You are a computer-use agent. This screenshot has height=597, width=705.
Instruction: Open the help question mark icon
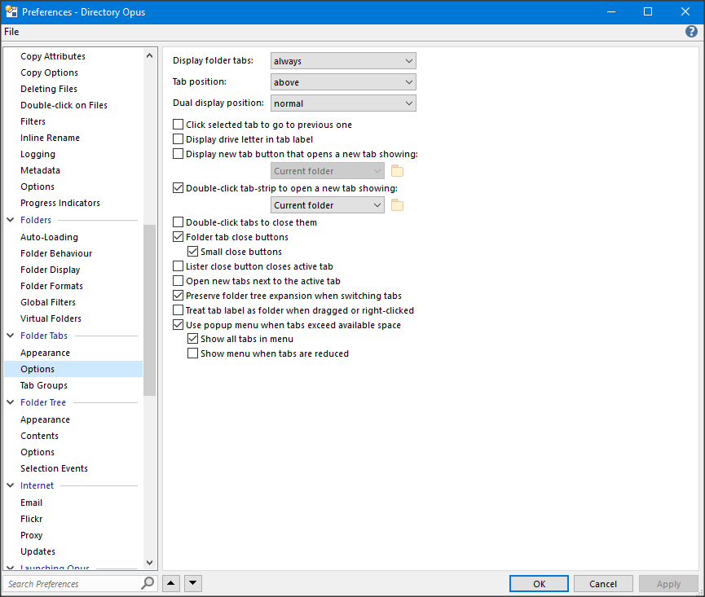point(691,32)
